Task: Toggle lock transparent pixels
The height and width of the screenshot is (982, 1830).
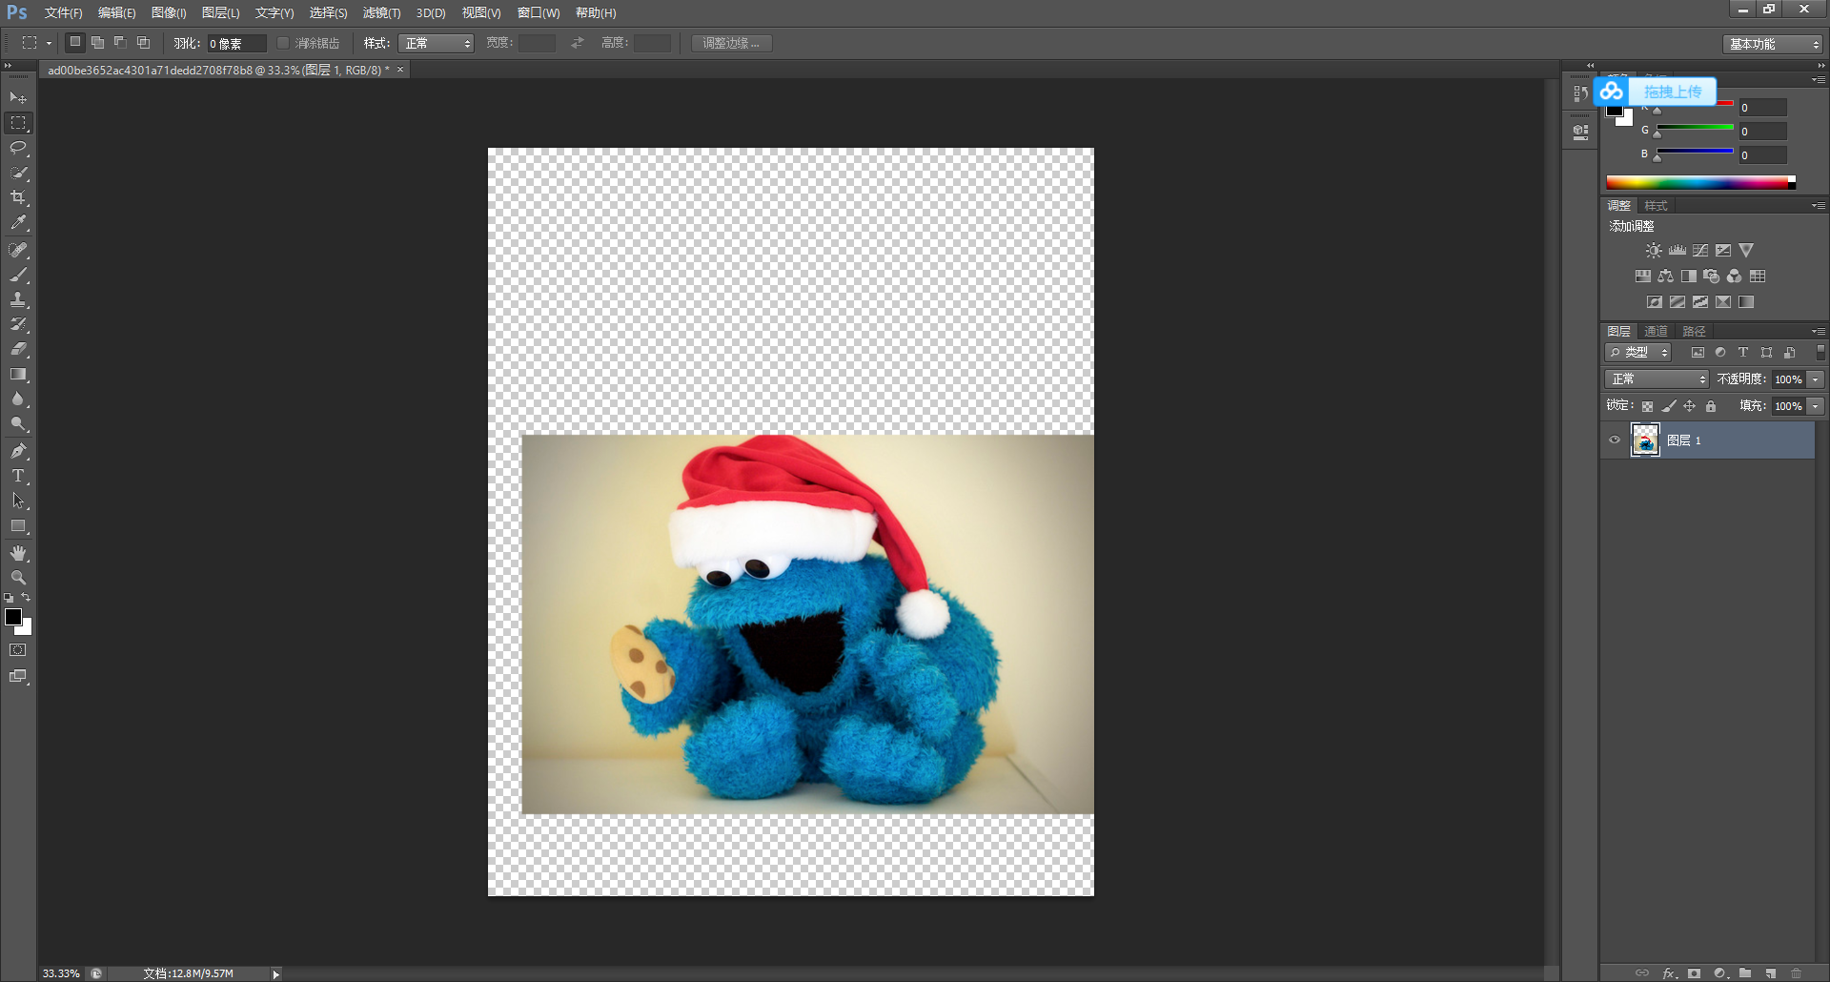Action: tap(1647, 406)
